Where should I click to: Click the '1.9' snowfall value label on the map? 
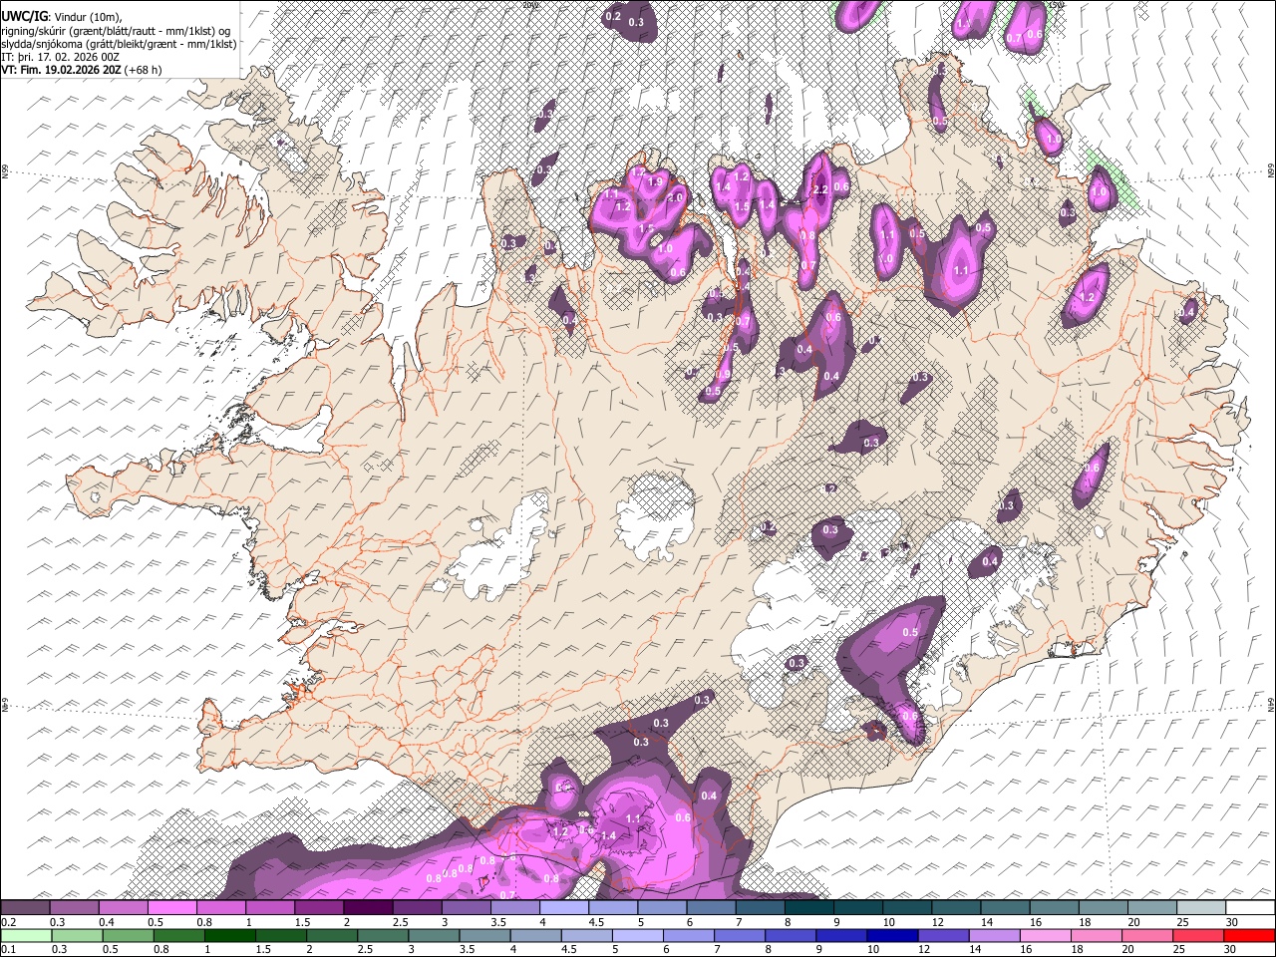pyautogui.click(x=655, y=182)
